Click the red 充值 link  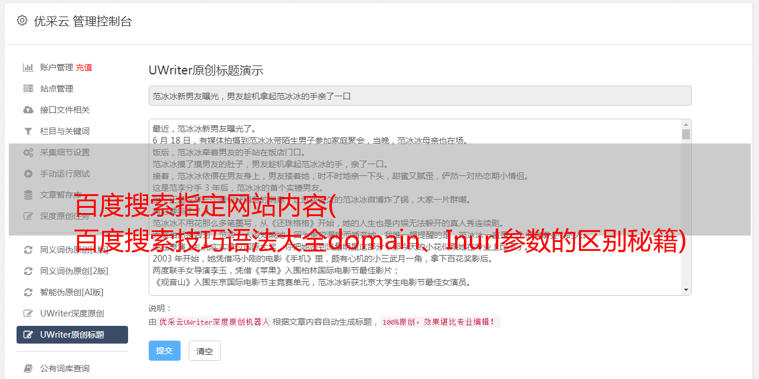84,67
